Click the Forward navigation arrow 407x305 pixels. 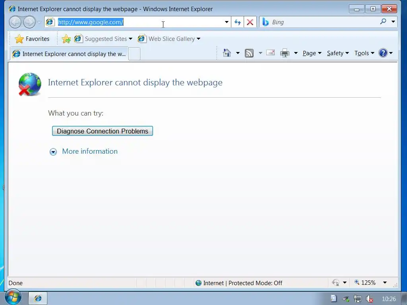tap(29, 22)
